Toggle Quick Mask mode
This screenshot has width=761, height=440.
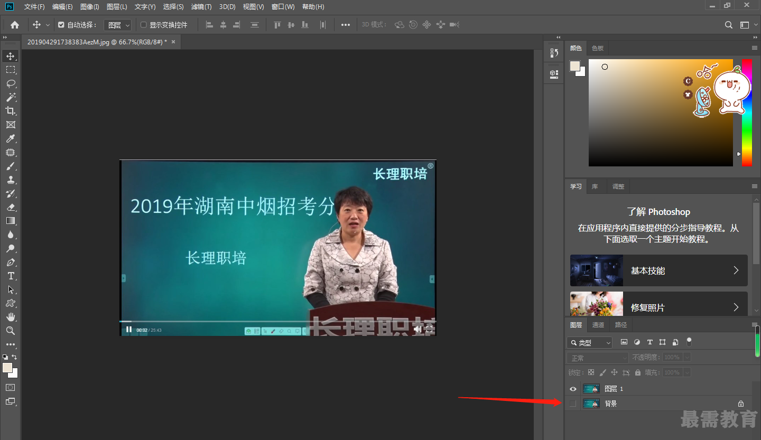tap(11, 387)
